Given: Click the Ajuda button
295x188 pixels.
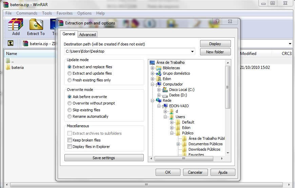Looking at the screenshot, I should 223,172.
